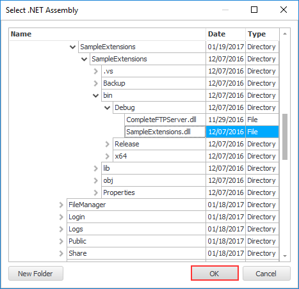Collapse the Debug folder chevron
The image size is (299, 289).
108,107
